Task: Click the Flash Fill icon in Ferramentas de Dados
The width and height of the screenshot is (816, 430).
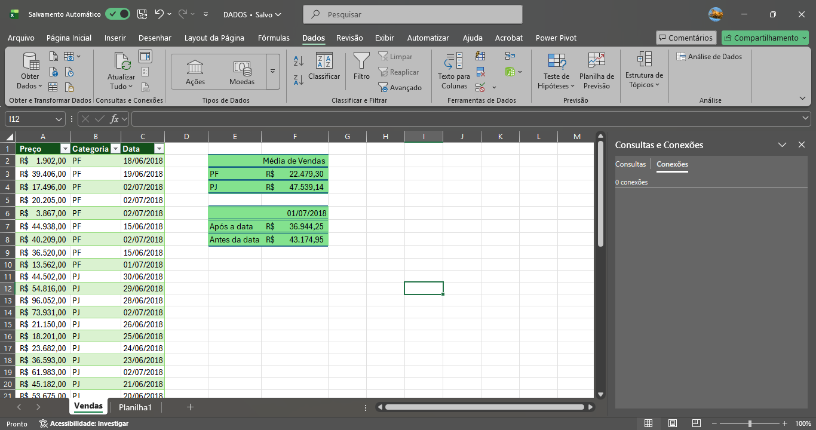Action: (480, 56)
